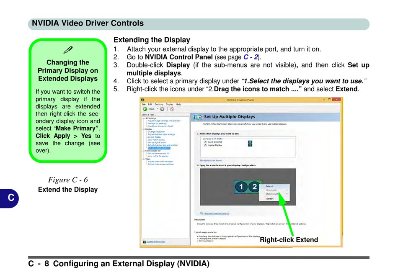Uncheck the Laptop Display checkbox
This screenshot has height=280, width=398.
[205, 145]
